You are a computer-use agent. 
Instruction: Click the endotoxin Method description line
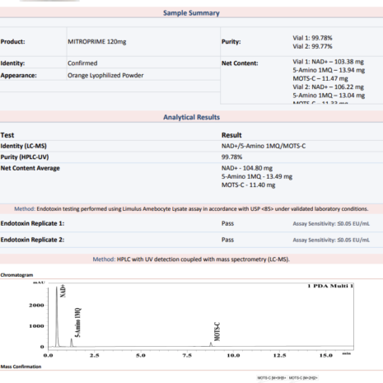[x=191, y=209]
